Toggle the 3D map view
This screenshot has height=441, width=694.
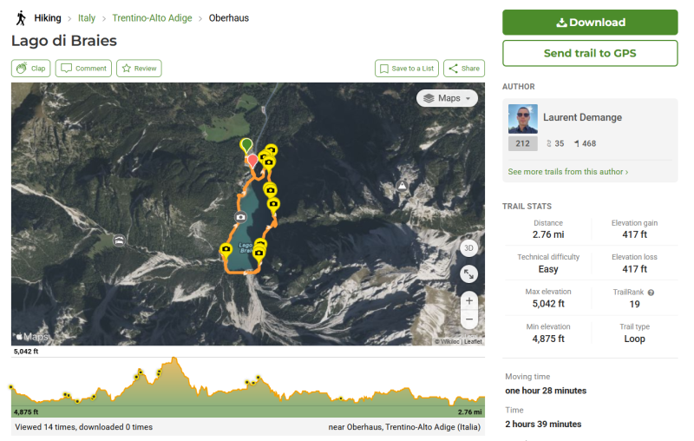click(469, 247)
